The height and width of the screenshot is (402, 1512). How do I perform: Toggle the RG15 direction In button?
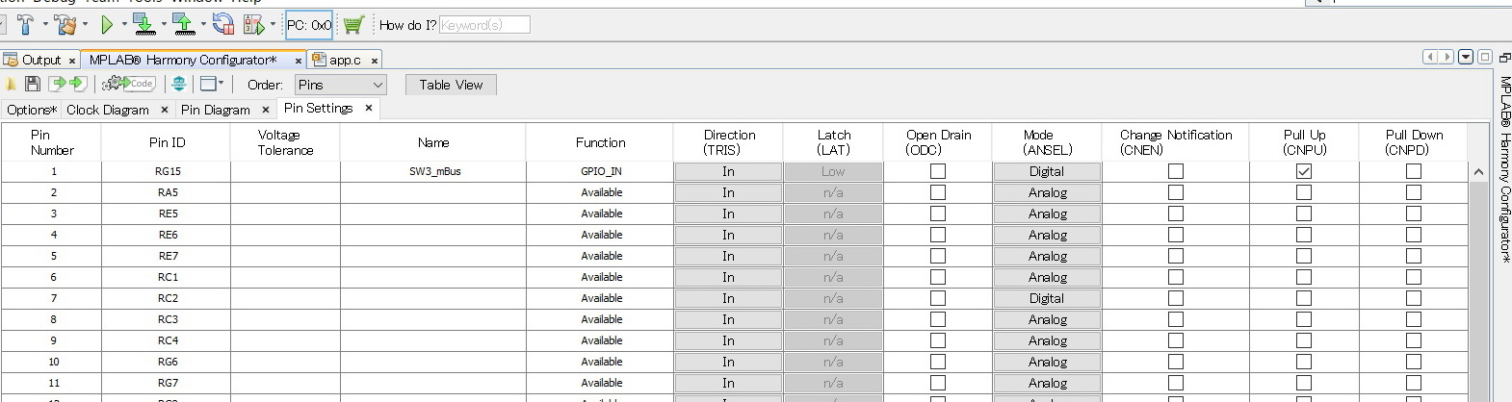728,171
